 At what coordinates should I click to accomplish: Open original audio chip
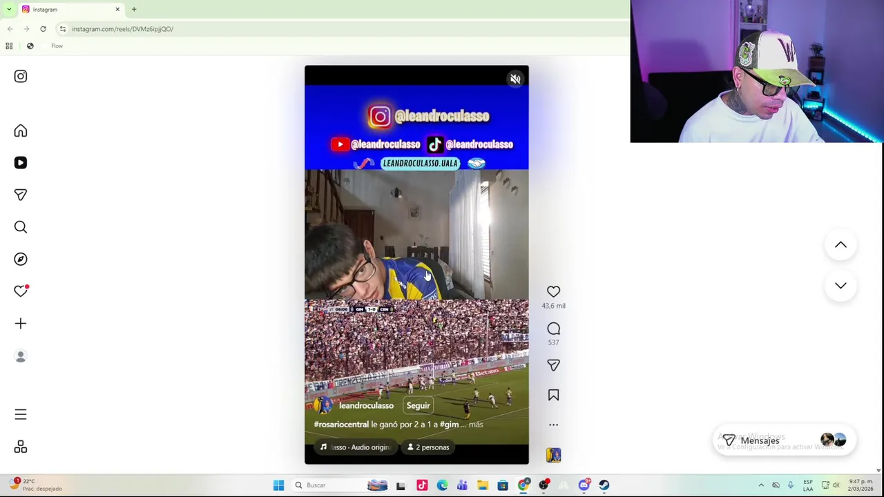click(355, 447)
